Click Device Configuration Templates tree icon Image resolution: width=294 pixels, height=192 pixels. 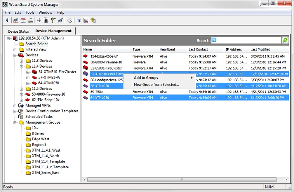point(21,111)
